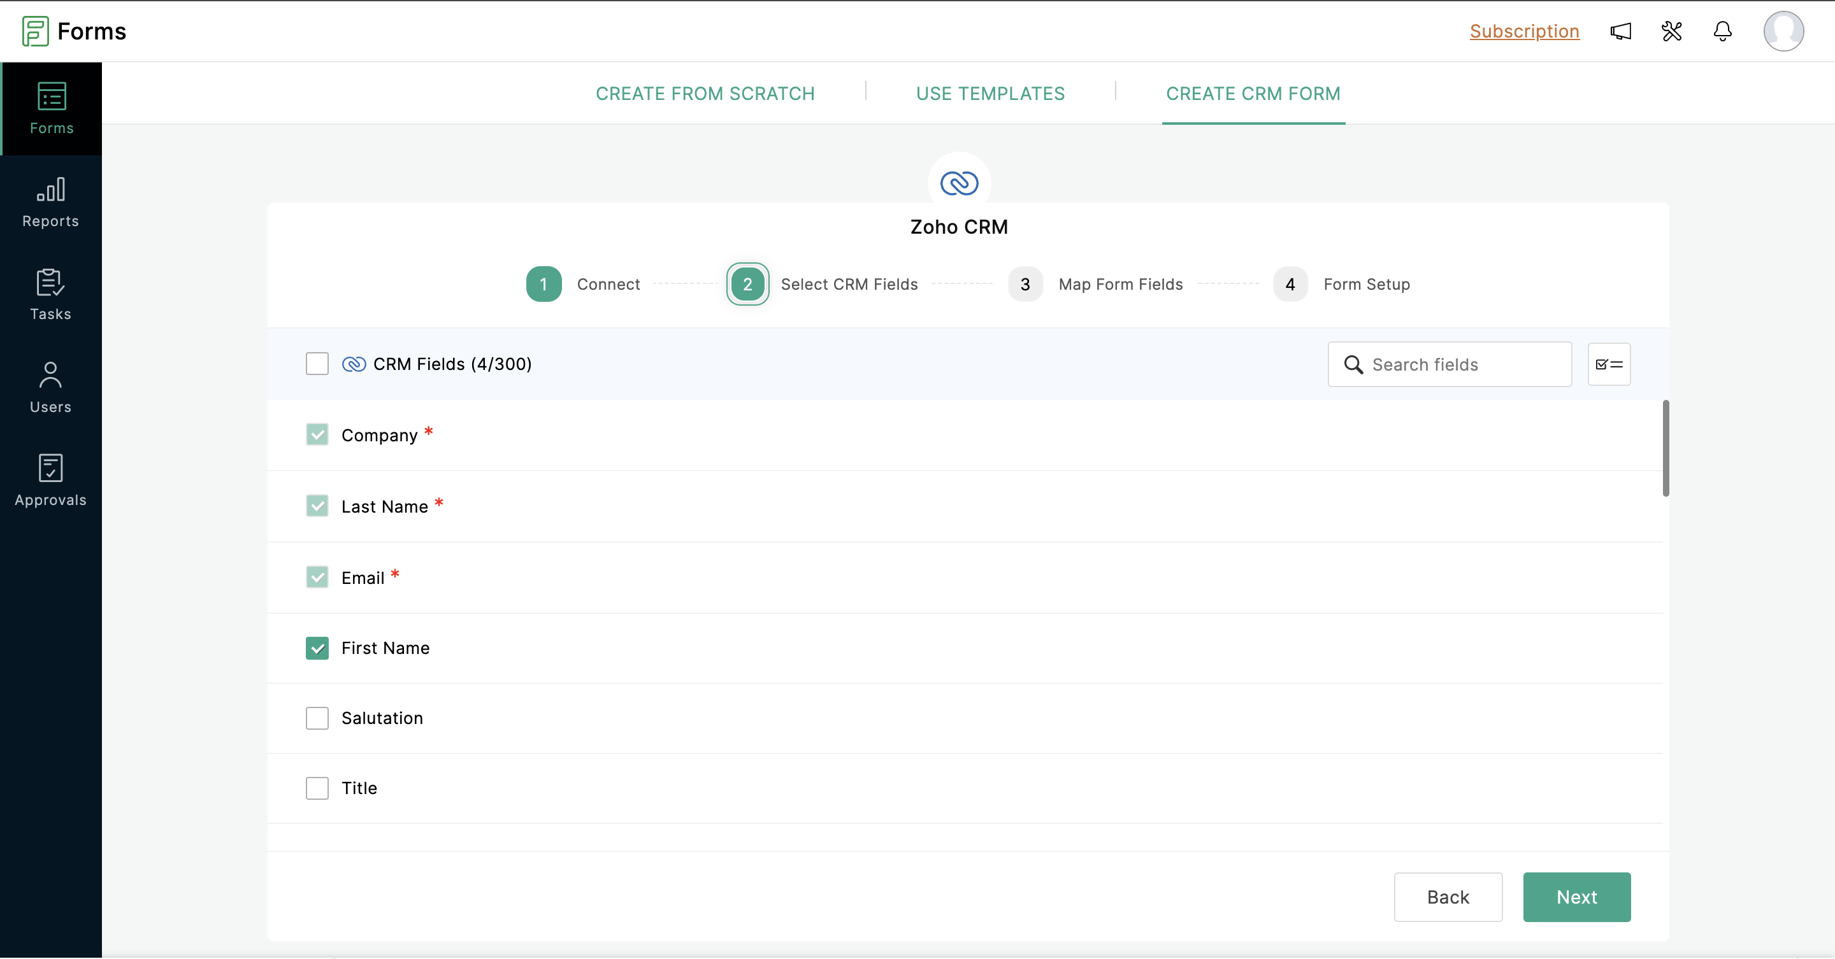Open the Approvals sidebar section
1835x959 pixels.
pyautogui.click(x=50, y=481)
